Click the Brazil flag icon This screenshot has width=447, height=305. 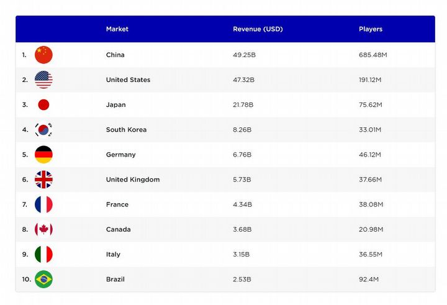coord(43,280)
